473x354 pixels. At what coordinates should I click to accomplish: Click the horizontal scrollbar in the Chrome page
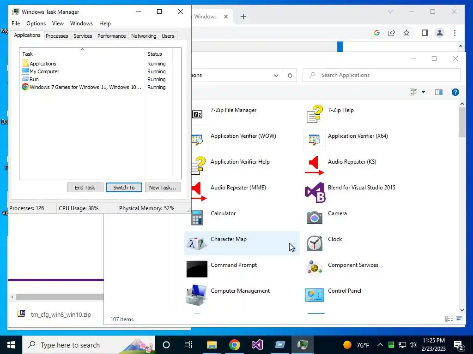(60, 297)
